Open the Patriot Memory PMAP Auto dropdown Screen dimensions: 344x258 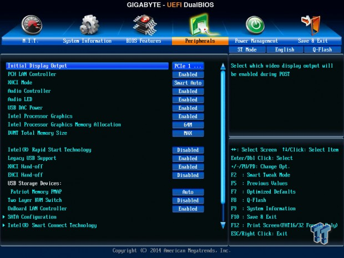188,192
